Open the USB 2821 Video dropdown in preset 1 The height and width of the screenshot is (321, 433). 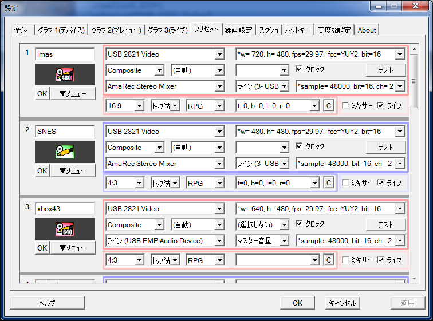[x=165, y=54]
